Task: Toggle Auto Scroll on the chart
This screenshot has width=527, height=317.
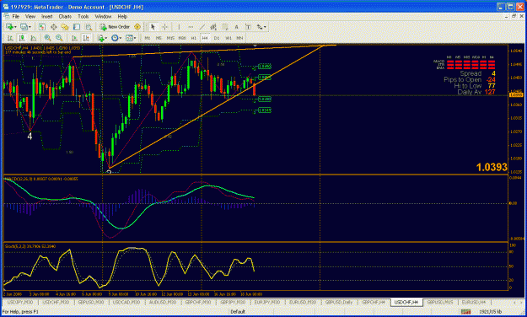Action: pyautogui.click(x=74, y=38)
